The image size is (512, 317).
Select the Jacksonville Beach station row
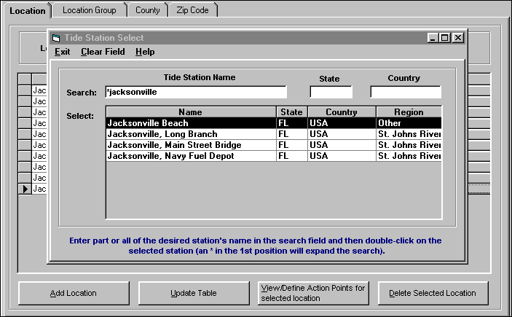191,123
